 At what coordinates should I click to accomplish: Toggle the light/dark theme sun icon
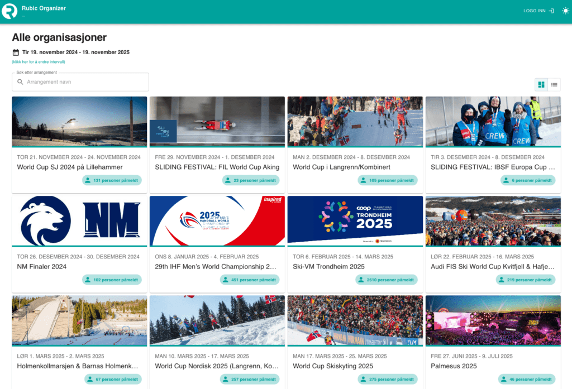point(565,11)
